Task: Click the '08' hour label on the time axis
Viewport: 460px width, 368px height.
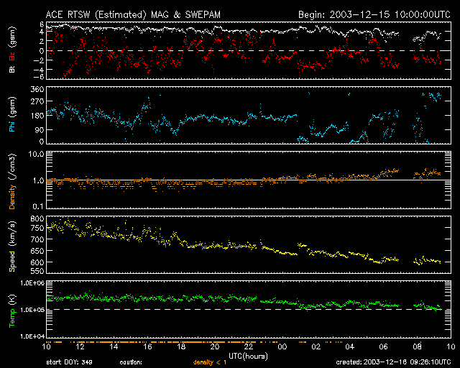Action: 417,347
